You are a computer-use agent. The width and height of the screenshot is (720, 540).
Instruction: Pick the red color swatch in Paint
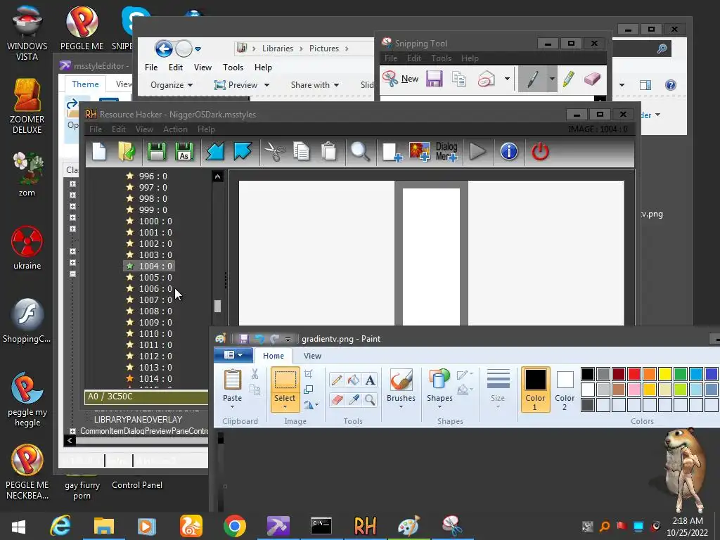click(634, 374)
